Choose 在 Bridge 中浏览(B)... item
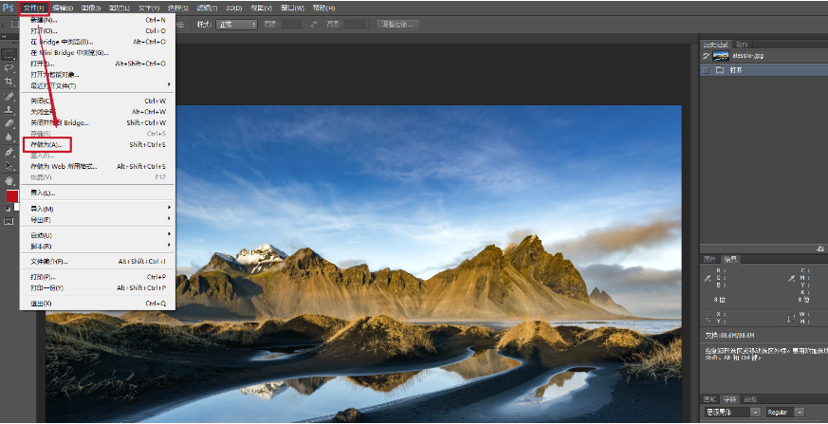Image resolution: width=828 pixels, height=424 pixels. click(x=98, y=42)
